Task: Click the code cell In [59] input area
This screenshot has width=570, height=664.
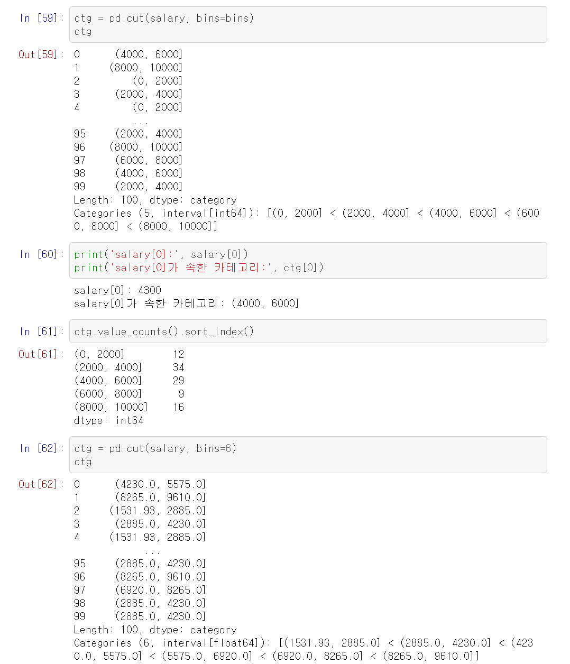Action: [x=308, y=25]
